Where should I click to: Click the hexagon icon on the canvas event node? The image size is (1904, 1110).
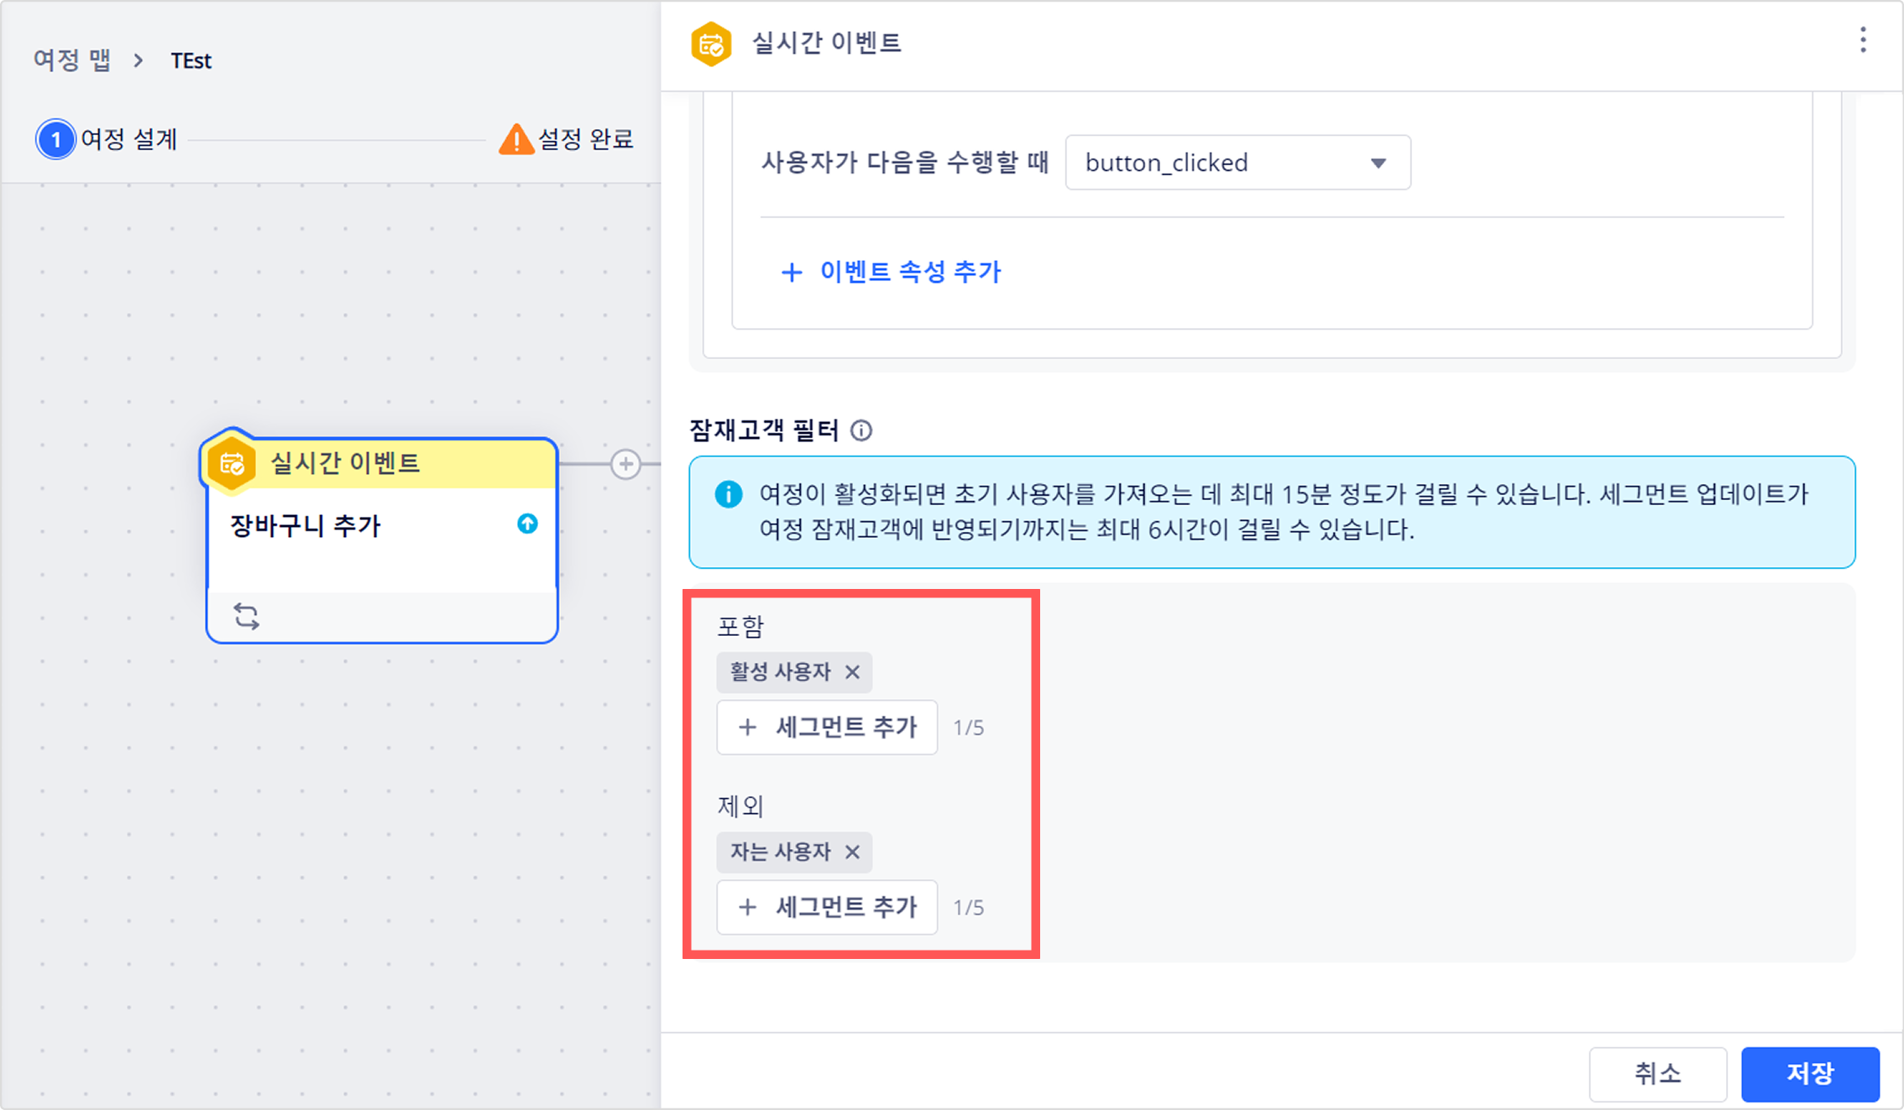click(232, 463)
